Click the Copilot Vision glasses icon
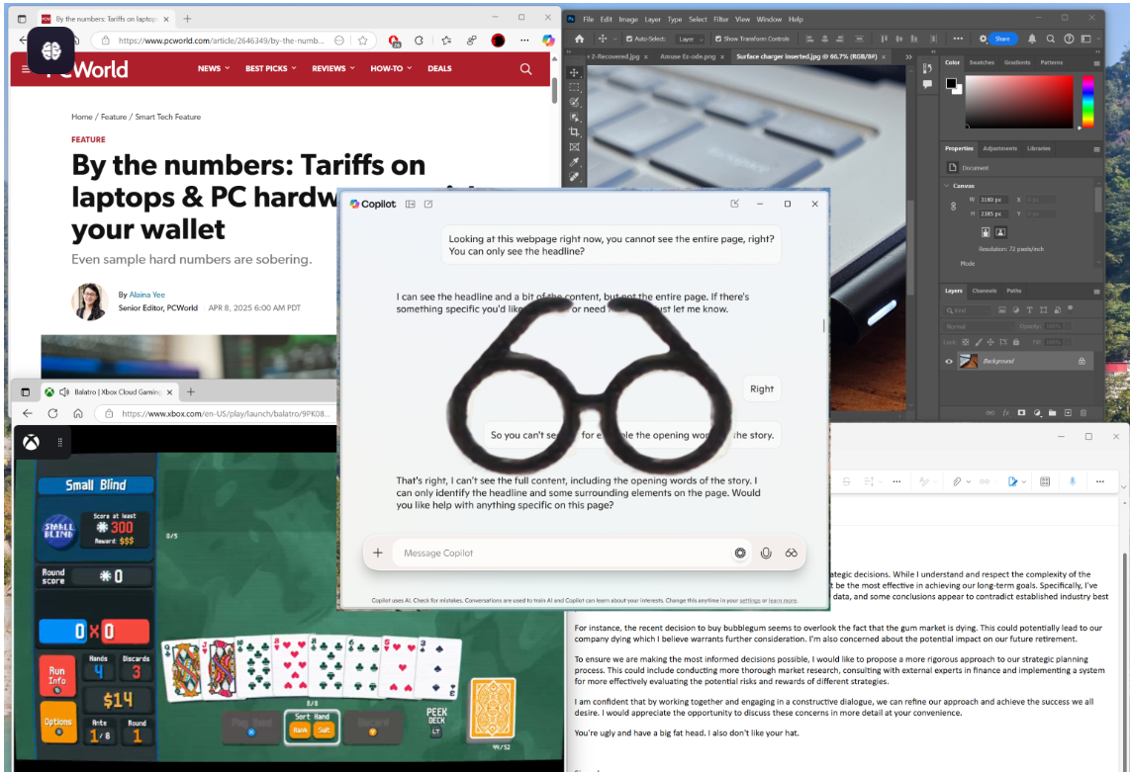The image size is (1130, 772). point(792,554)
